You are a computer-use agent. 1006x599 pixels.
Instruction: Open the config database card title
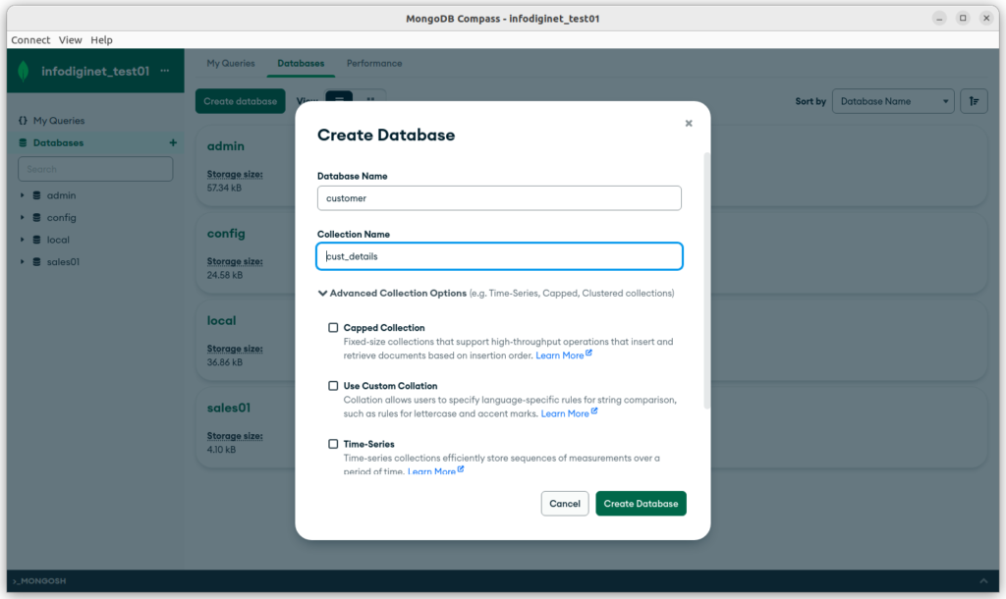pos(226,234)
